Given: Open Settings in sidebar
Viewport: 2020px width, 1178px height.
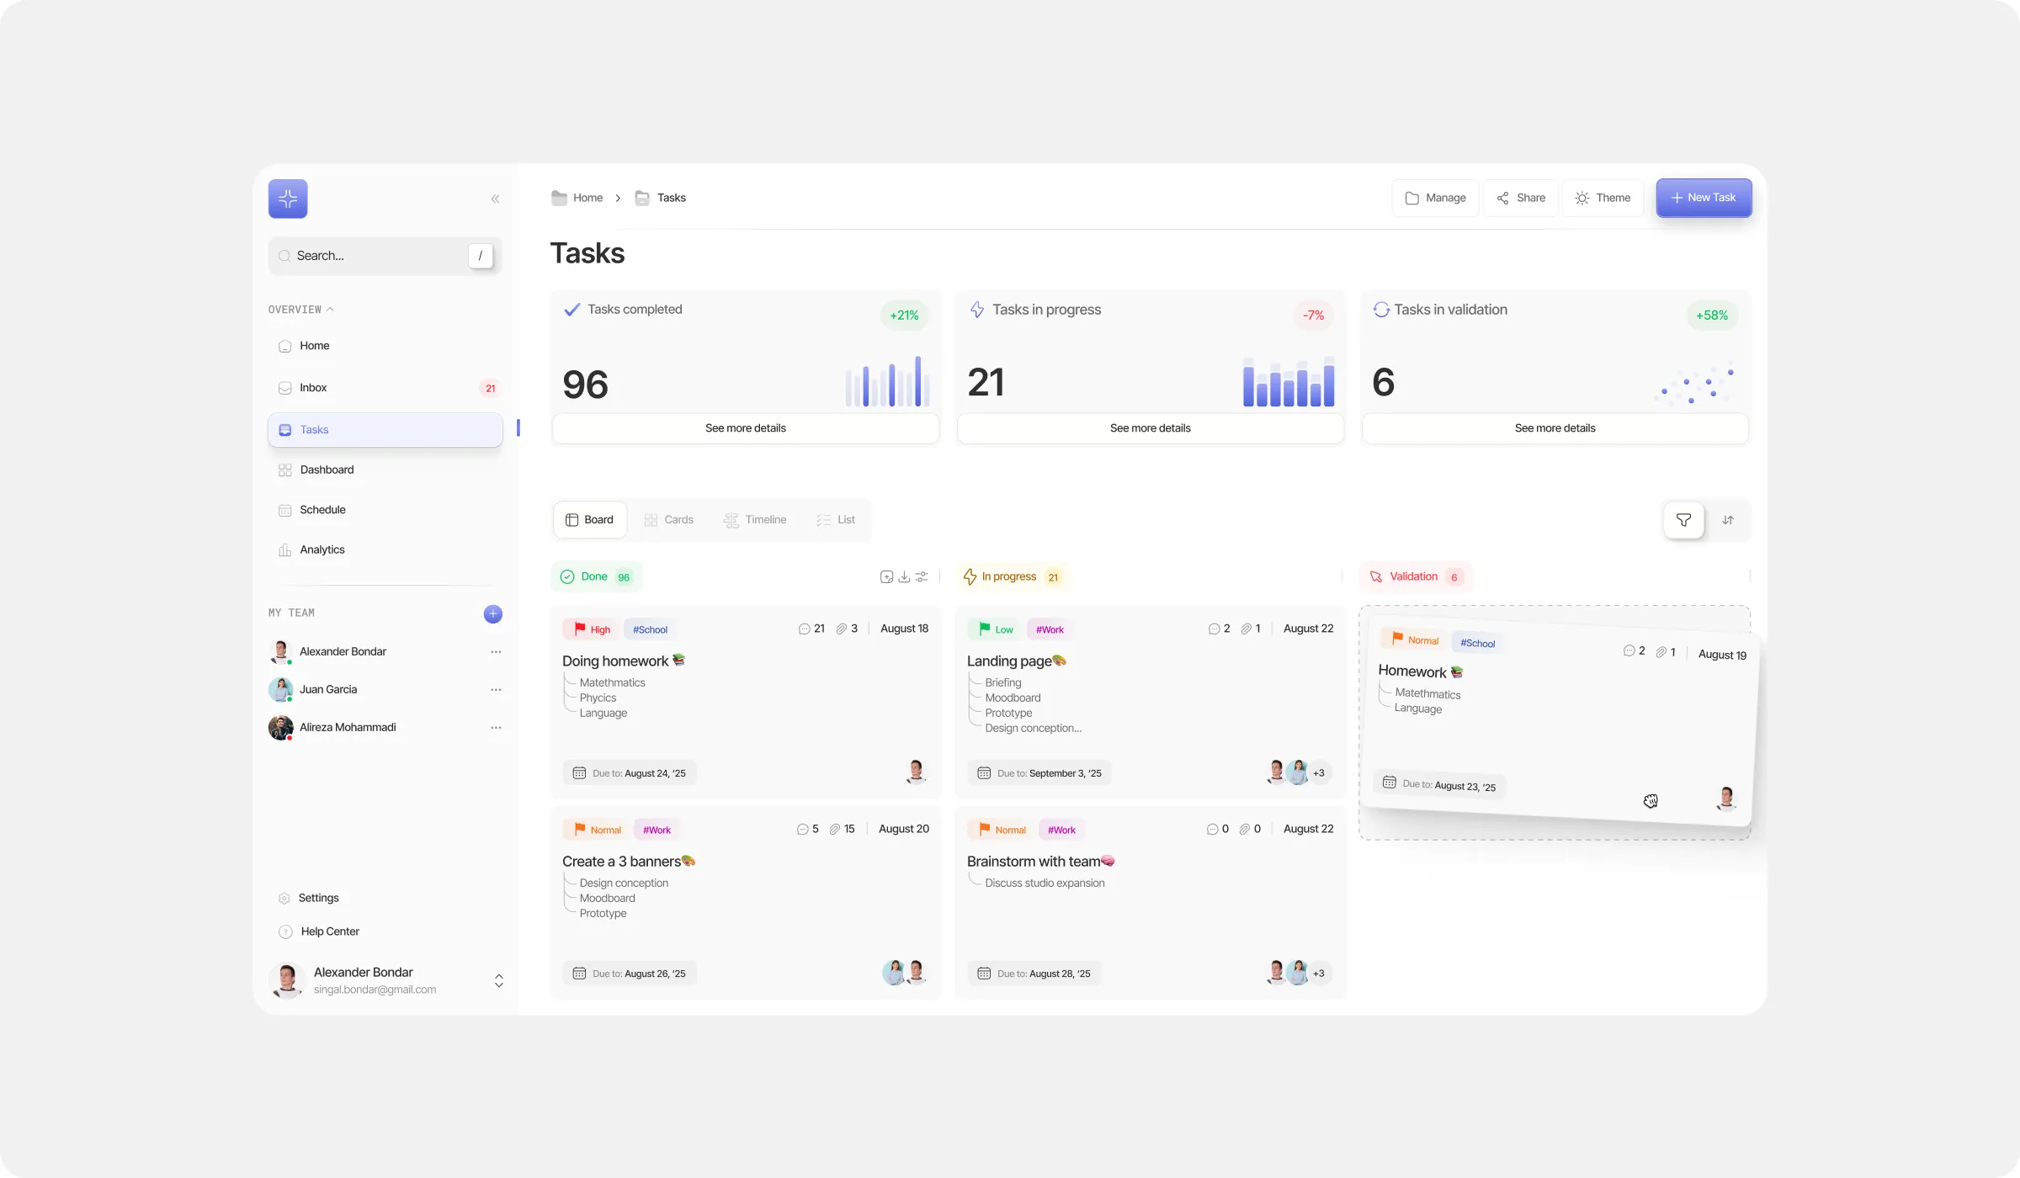Looking at the screenshot, I should coord(309,899).
